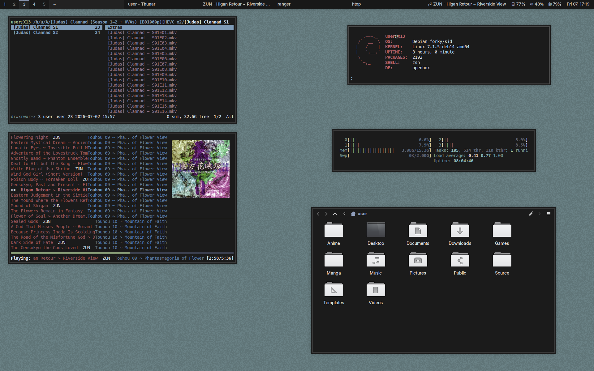Select the Desktop folder in Thunar
This screenshot has width=594, height=371.
376,234
